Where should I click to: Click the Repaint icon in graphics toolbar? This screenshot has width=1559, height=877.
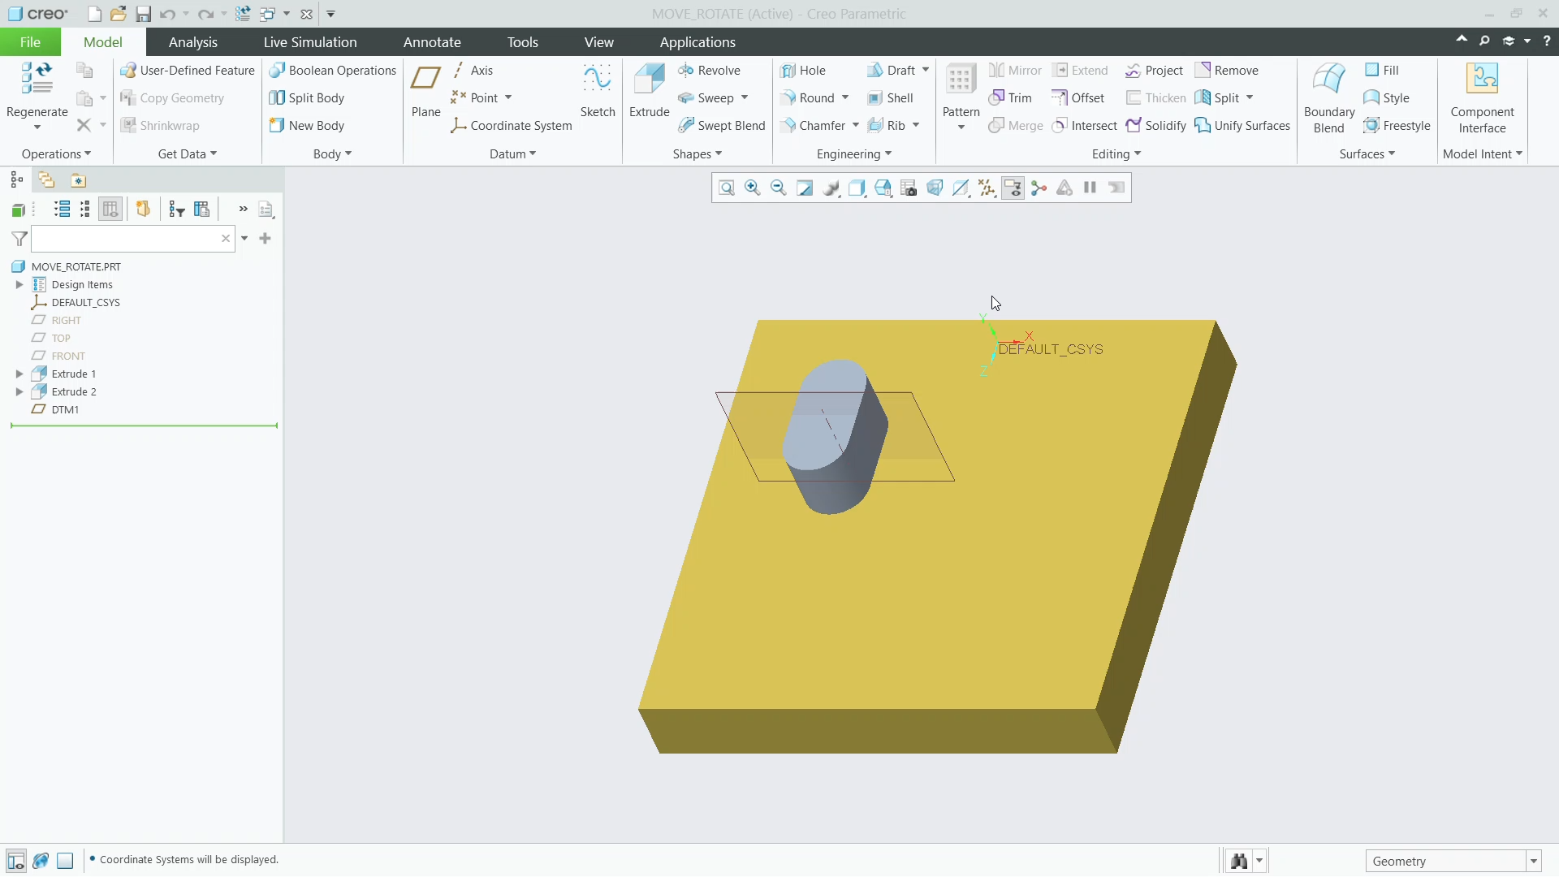click(x=805, y=188)
